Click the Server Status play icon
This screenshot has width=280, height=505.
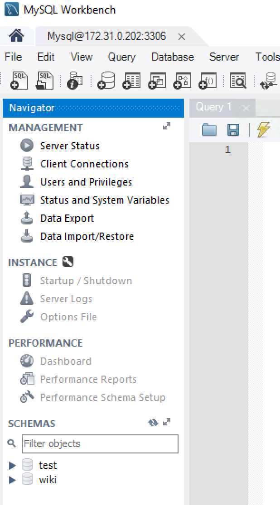26,145
